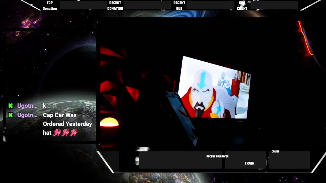Click the 'RECENT SUB' overlay label
Screen dimensions: 326x183
(179, 6)
